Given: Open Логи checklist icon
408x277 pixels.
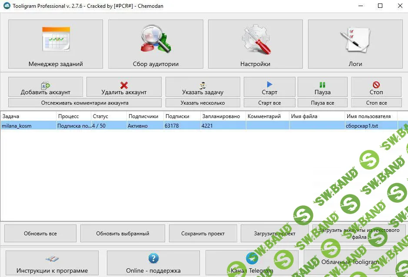Looking at the screenshot, I should 355,40.
